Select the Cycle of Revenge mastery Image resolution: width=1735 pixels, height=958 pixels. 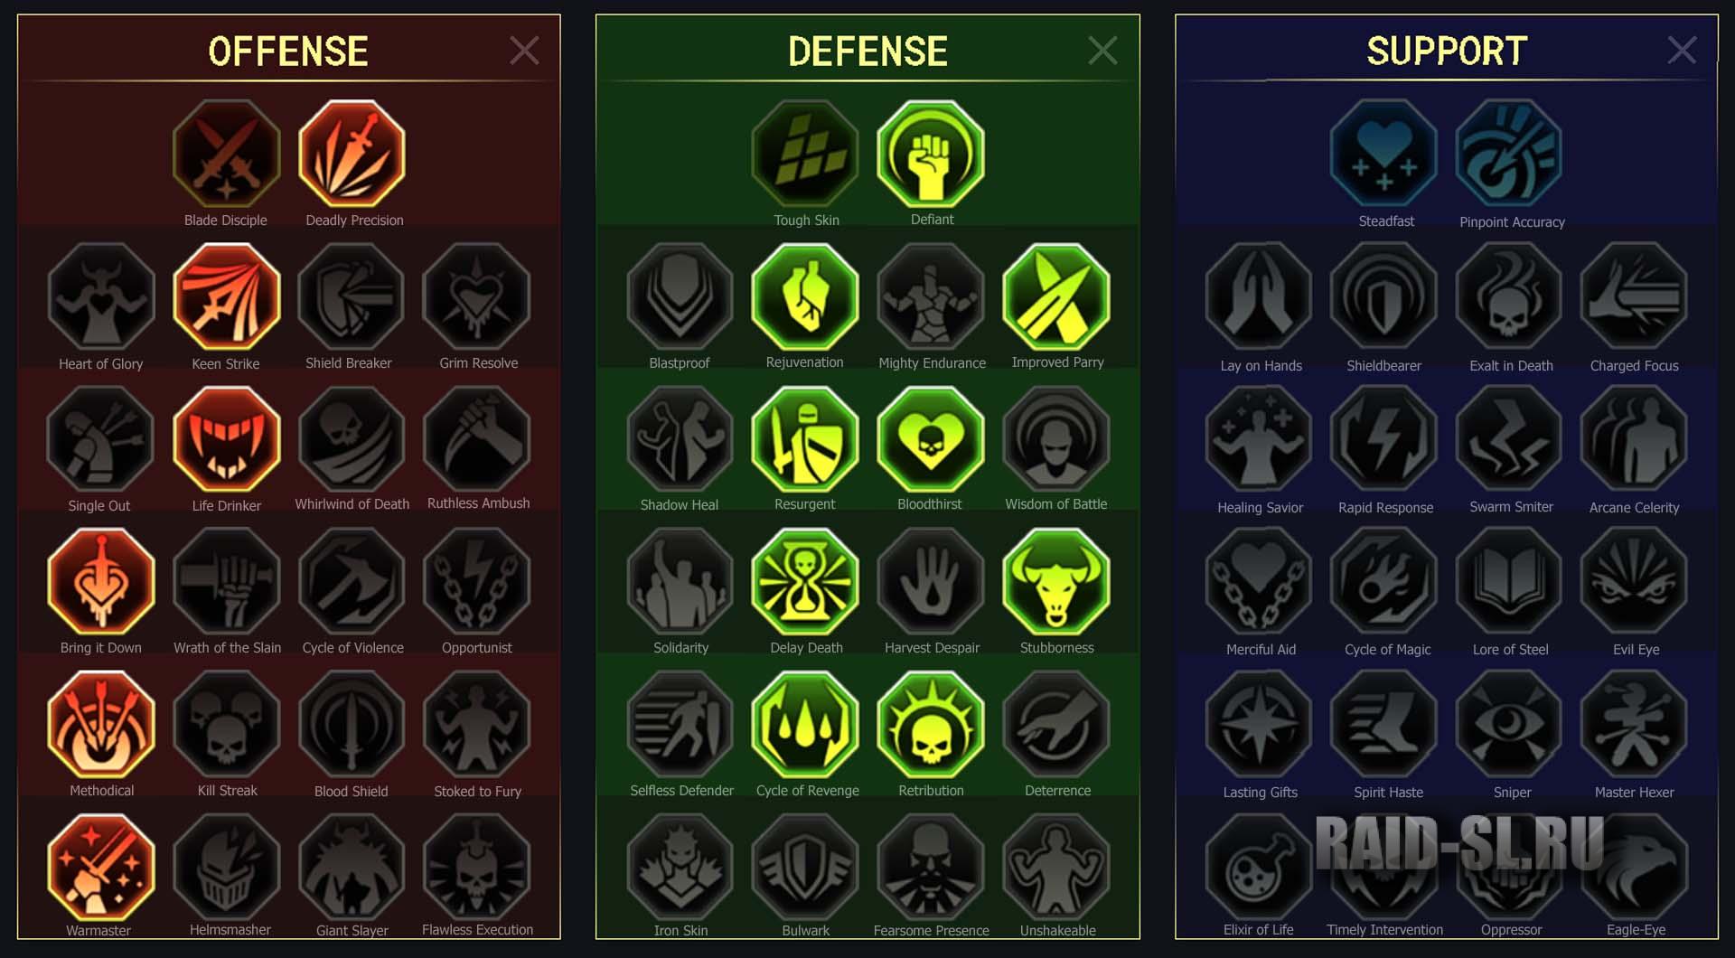point(805,725)
